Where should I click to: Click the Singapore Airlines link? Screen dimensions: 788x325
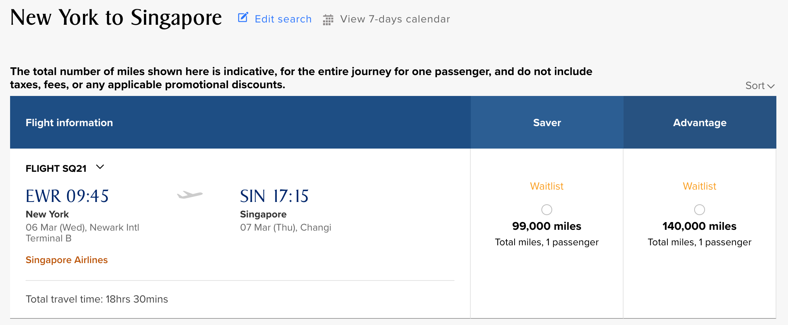(x=67, y=260)
